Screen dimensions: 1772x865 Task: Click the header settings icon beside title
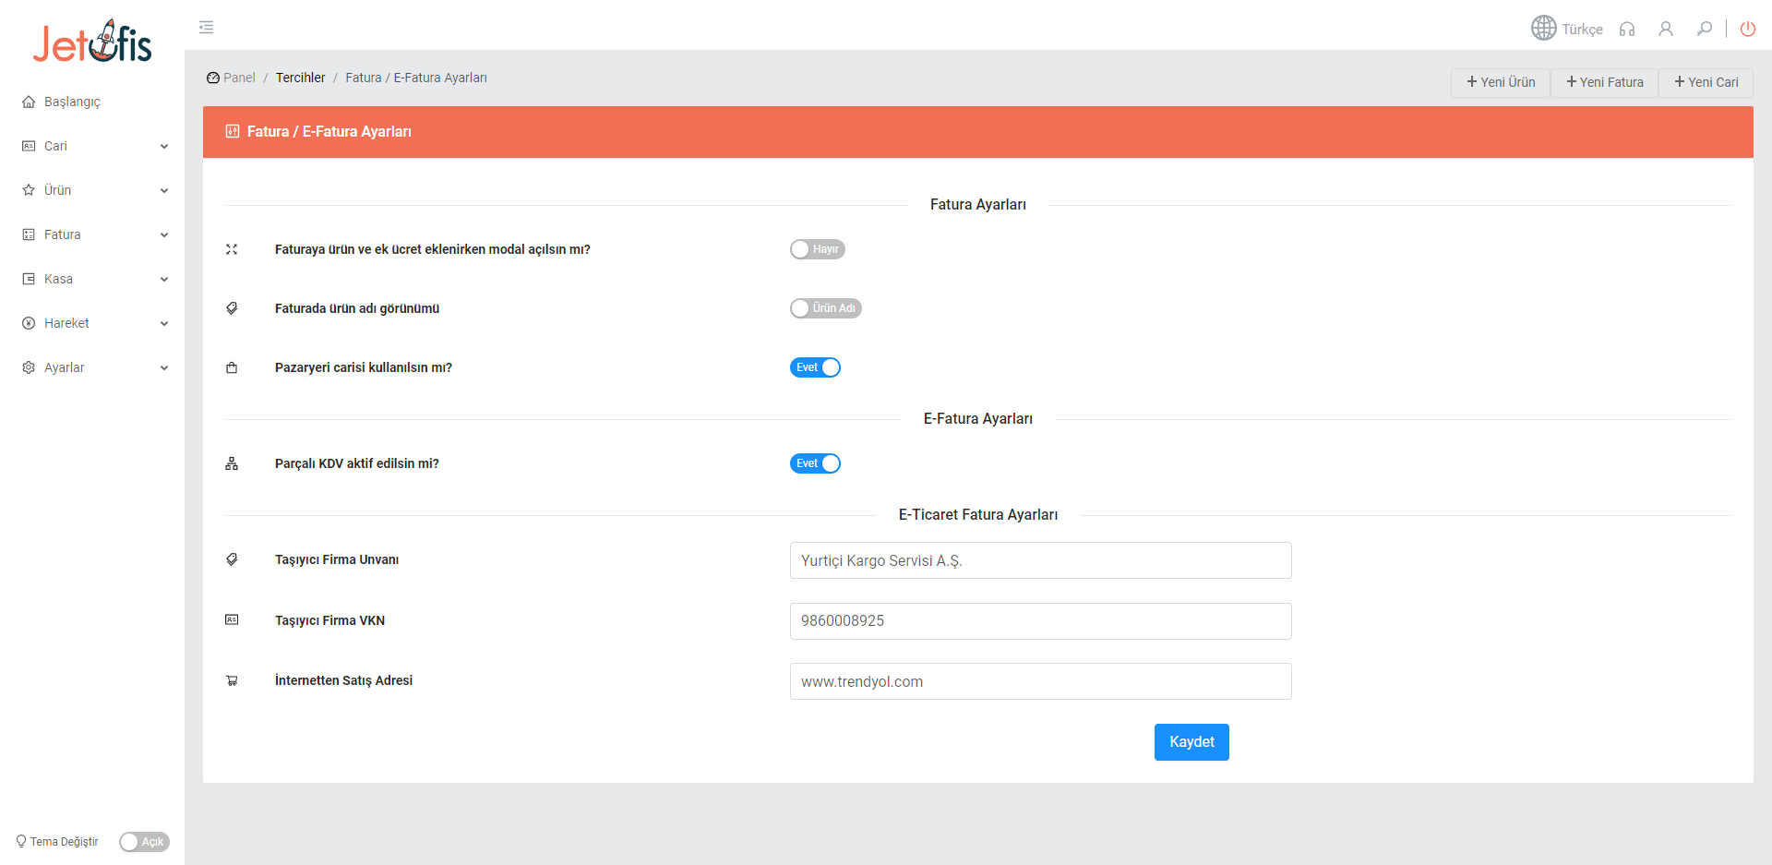click(x=233, y=131)
